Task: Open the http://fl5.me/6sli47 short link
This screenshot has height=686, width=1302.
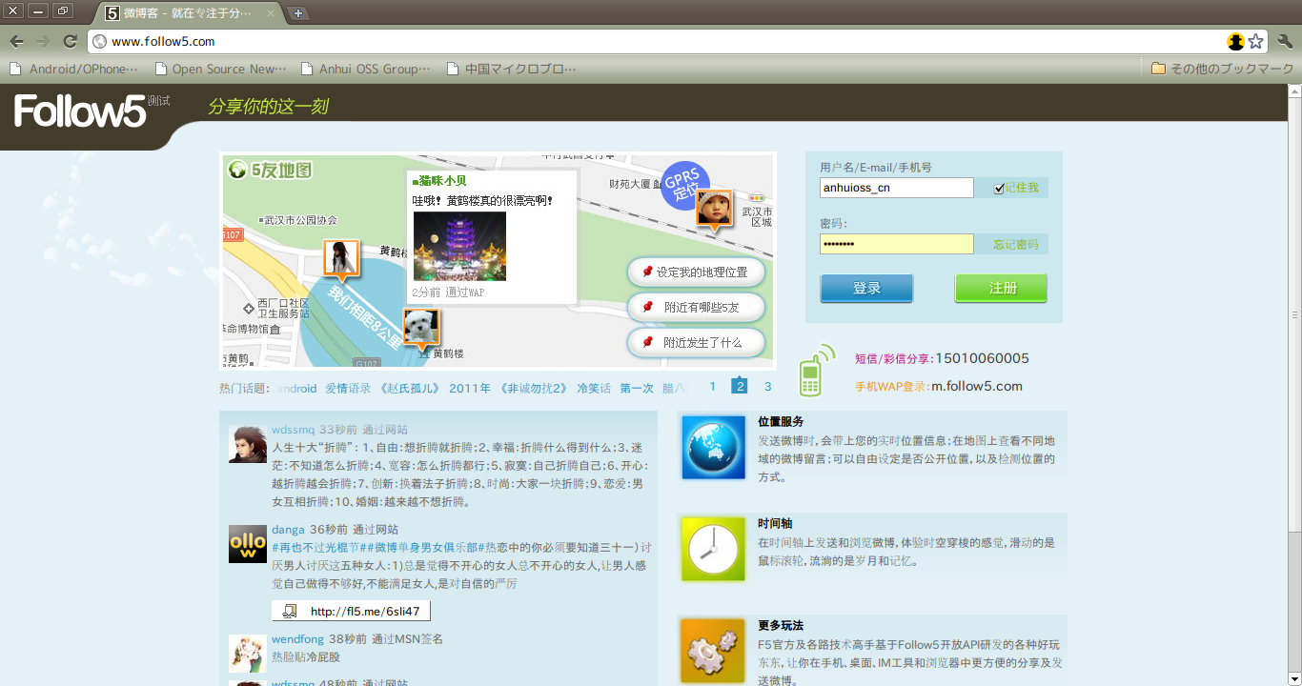Action: click(352, 612)
